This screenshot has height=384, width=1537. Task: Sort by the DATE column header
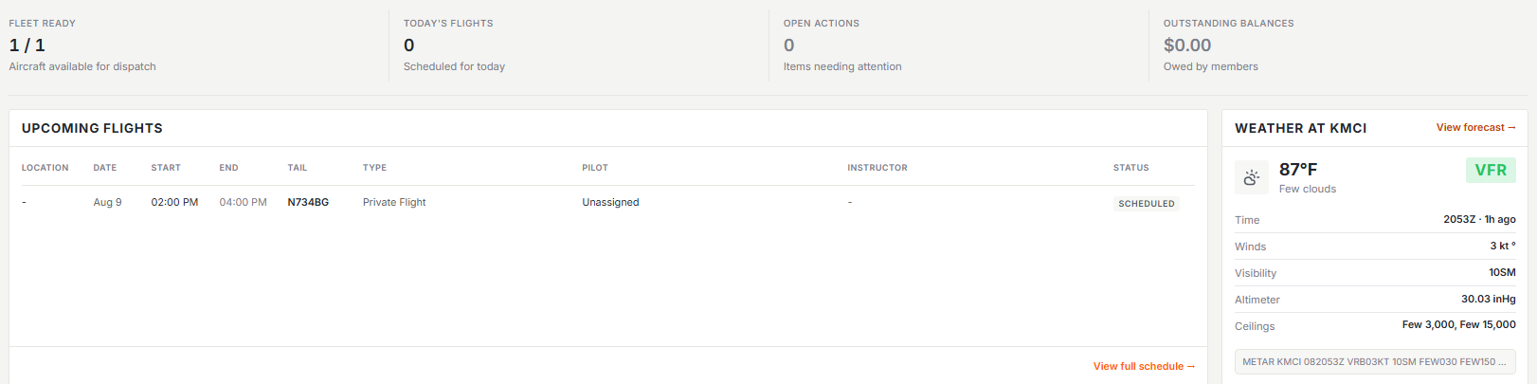[x=105, y=168]
